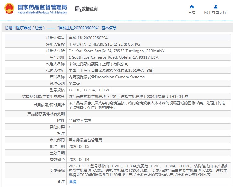Select expiry date 2025-06-04

pos(79,160)
